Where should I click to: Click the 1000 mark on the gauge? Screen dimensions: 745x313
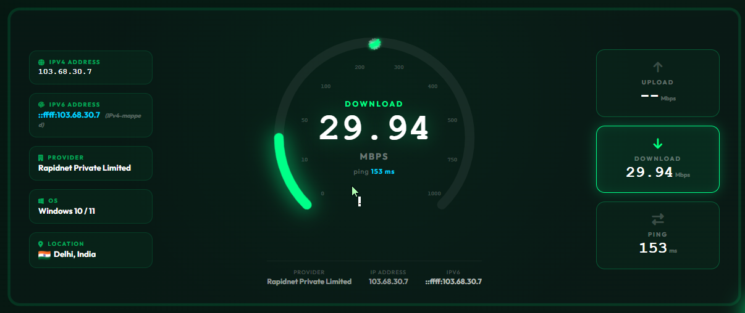tap(434, 193)
